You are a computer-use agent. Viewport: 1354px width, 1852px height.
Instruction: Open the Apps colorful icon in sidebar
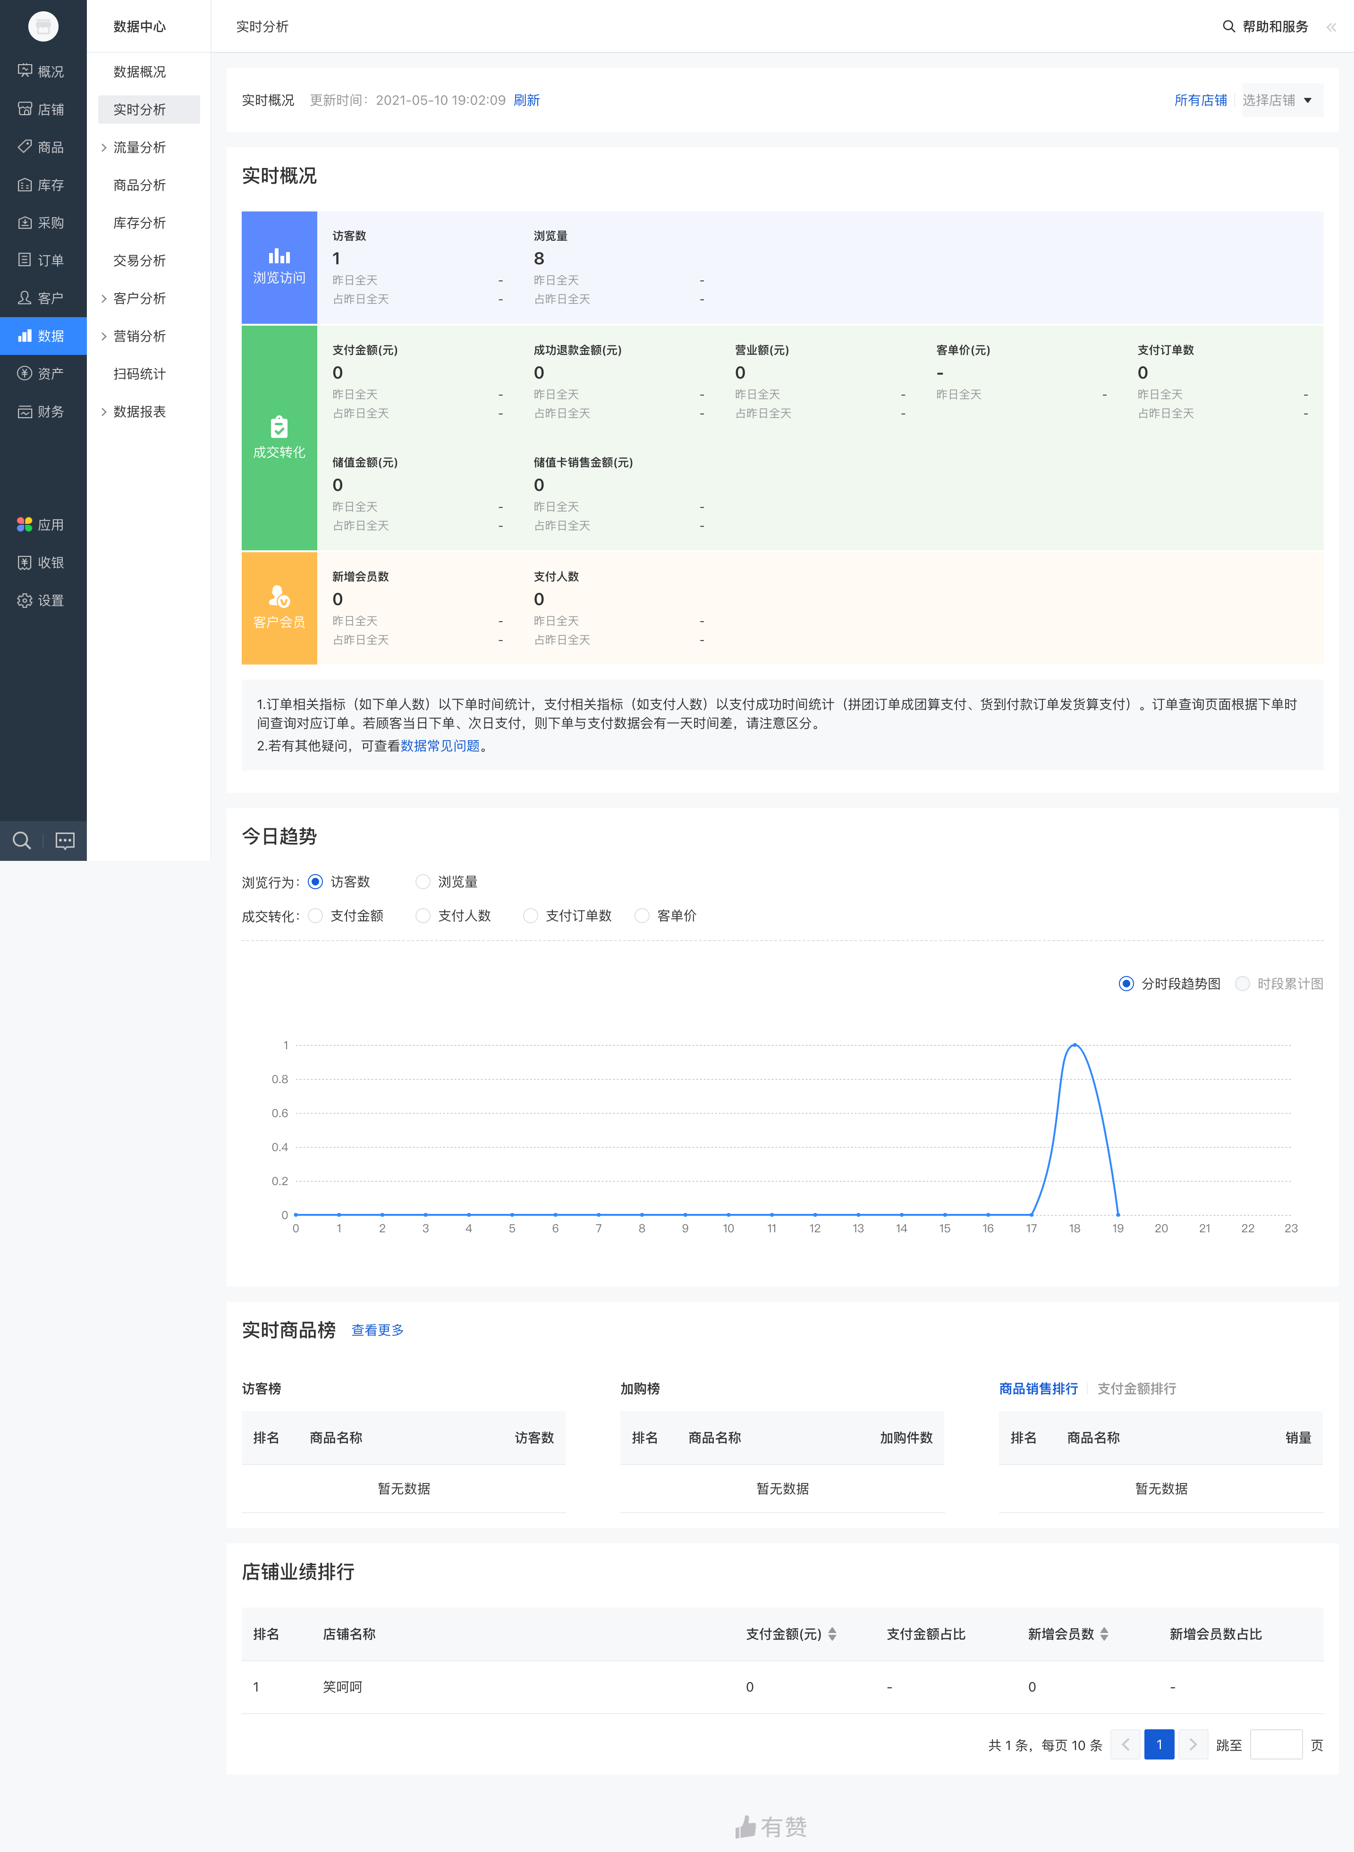(x=25, y=524)
